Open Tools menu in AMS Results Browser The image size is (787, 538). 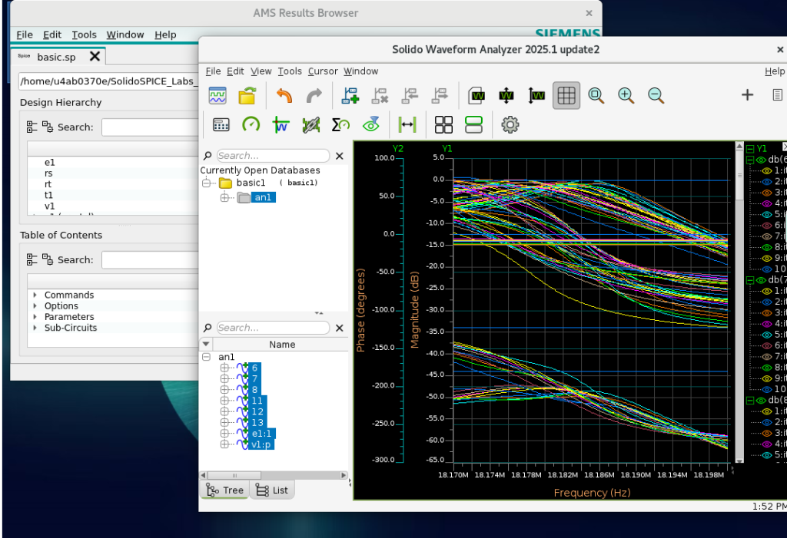pos(84,35)
